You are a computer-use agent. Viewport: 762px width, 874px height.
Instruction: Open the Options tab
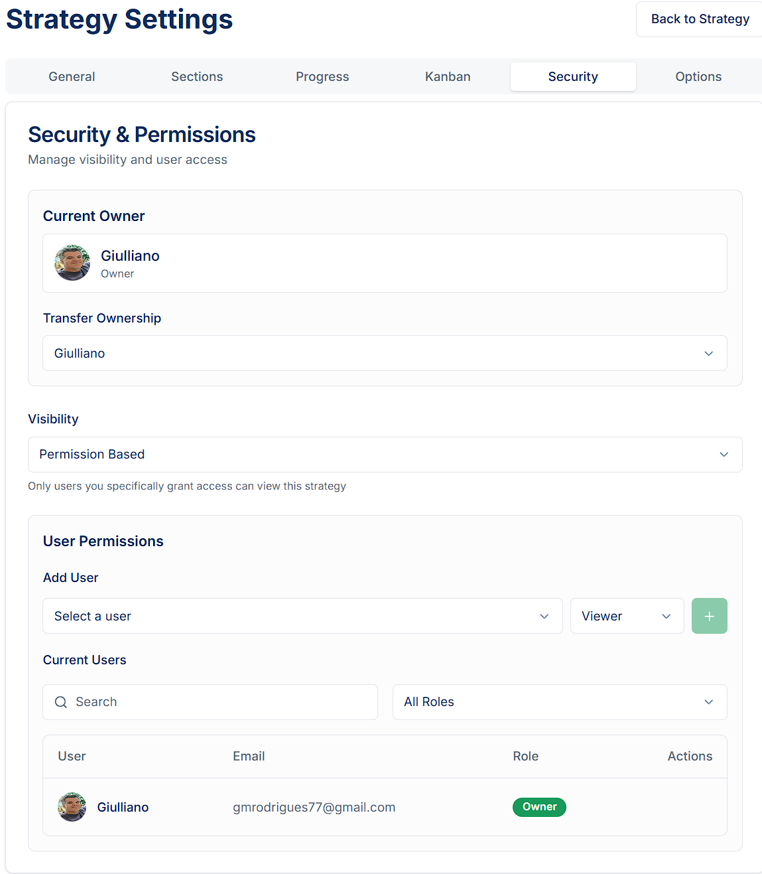[698, 76]
